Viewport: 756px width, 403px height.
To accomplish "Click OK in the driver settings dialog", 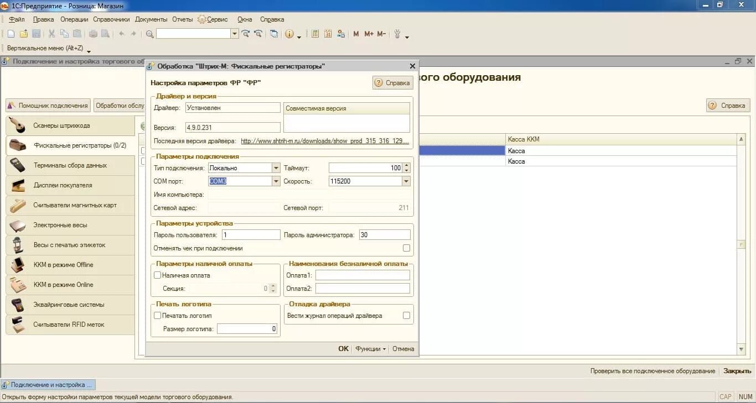I will coord(344,349).
